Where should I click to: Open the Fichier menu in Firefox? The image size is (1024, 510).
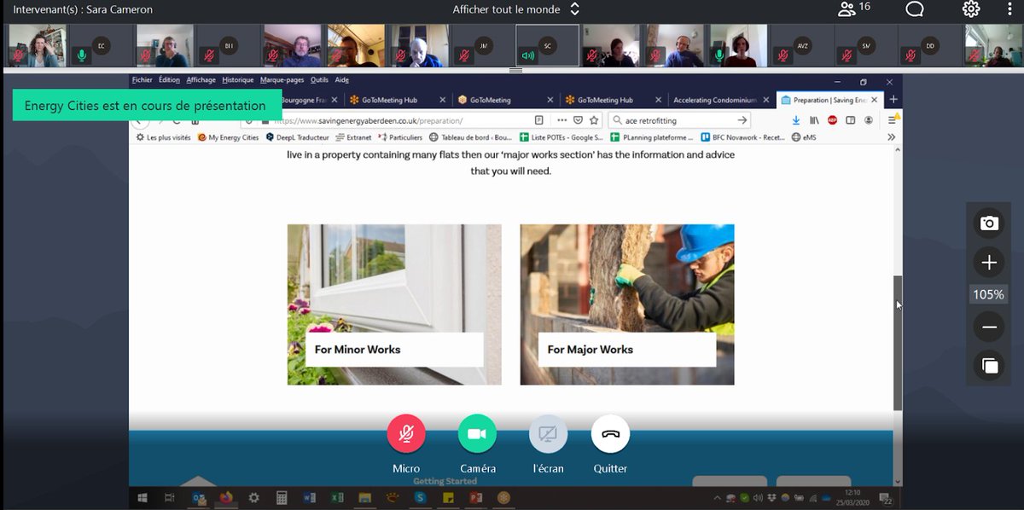coord(143,80)
